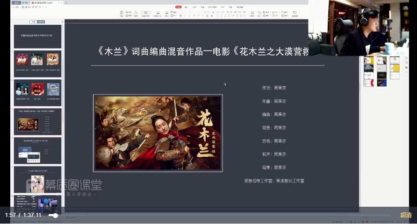Insert a picture from ribbon
417x224 pixels.
(266, 12)
